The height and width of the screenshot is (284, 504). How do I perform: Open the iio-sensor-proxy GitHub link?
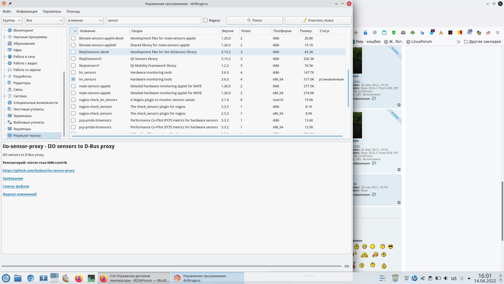coord(39,170)
